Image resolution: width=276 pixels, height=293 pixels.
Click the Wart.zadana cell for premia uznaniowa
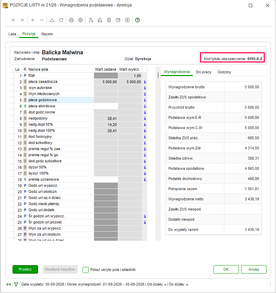pos(106,180)
